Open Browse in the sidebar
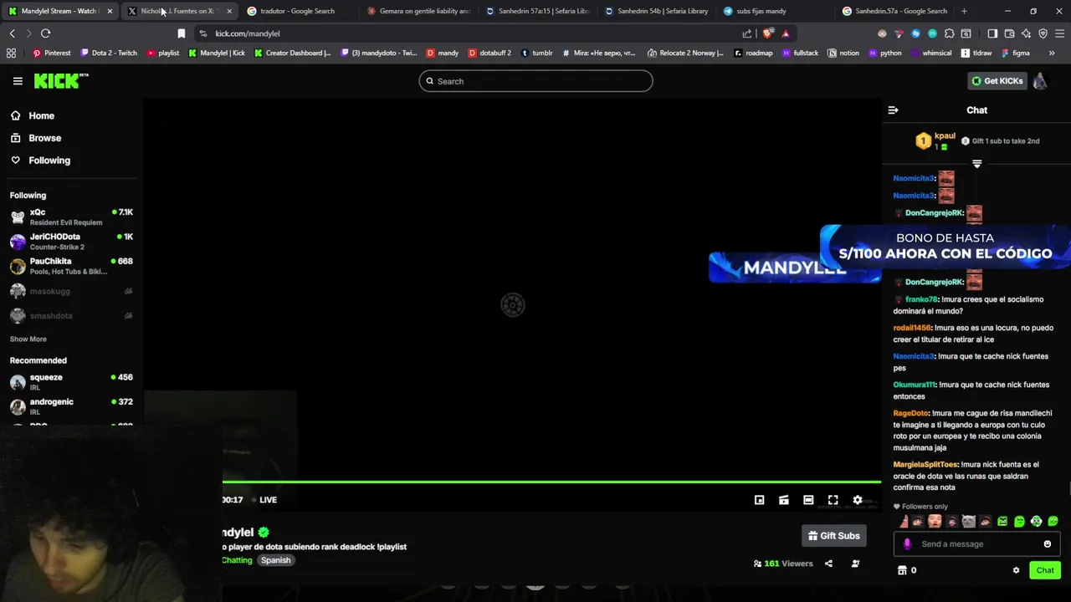This screenshot has height=602, width=1071. click(36, 138)
